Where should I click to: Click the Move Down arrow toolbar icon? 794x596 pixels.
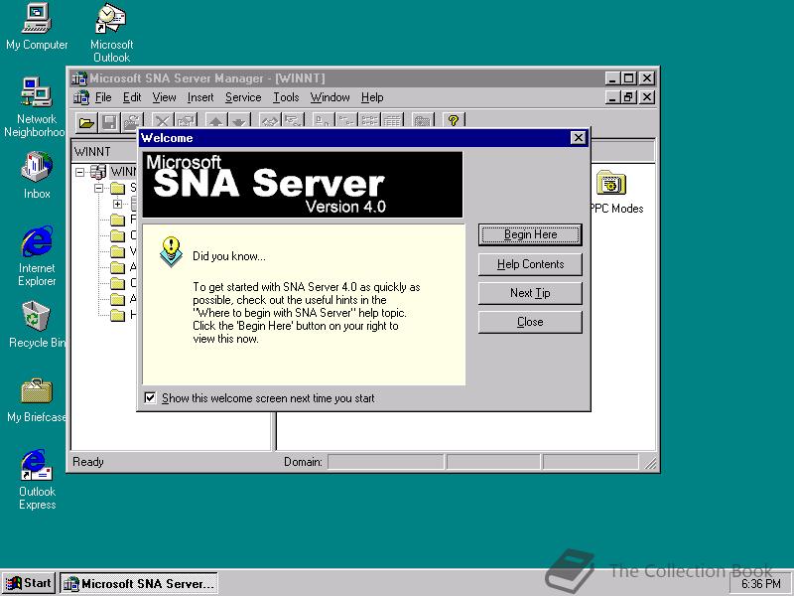point(238,121)
